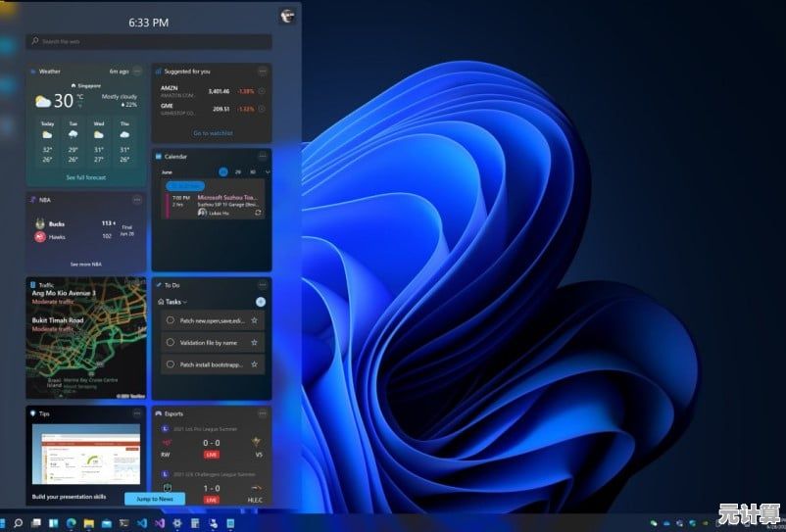Image resolution: width=786 pixels, height=532 pixels.
Task: Star the Patch new,open,save task
Action: click(254, 320)
